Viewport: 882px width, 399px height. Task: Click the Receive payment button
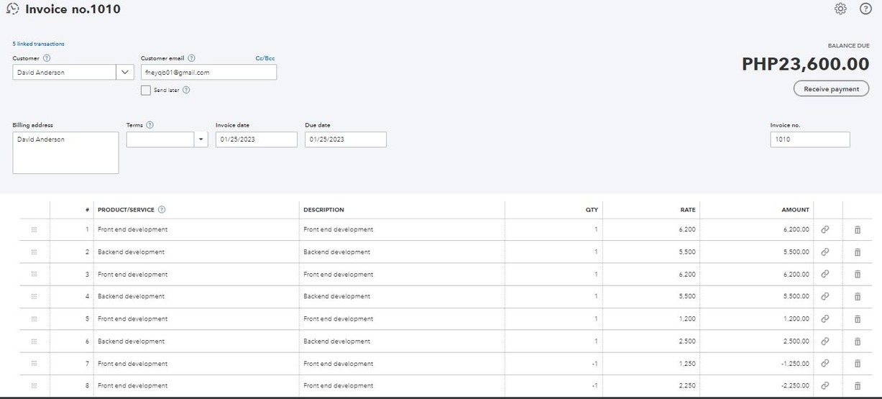coord(831,89)
